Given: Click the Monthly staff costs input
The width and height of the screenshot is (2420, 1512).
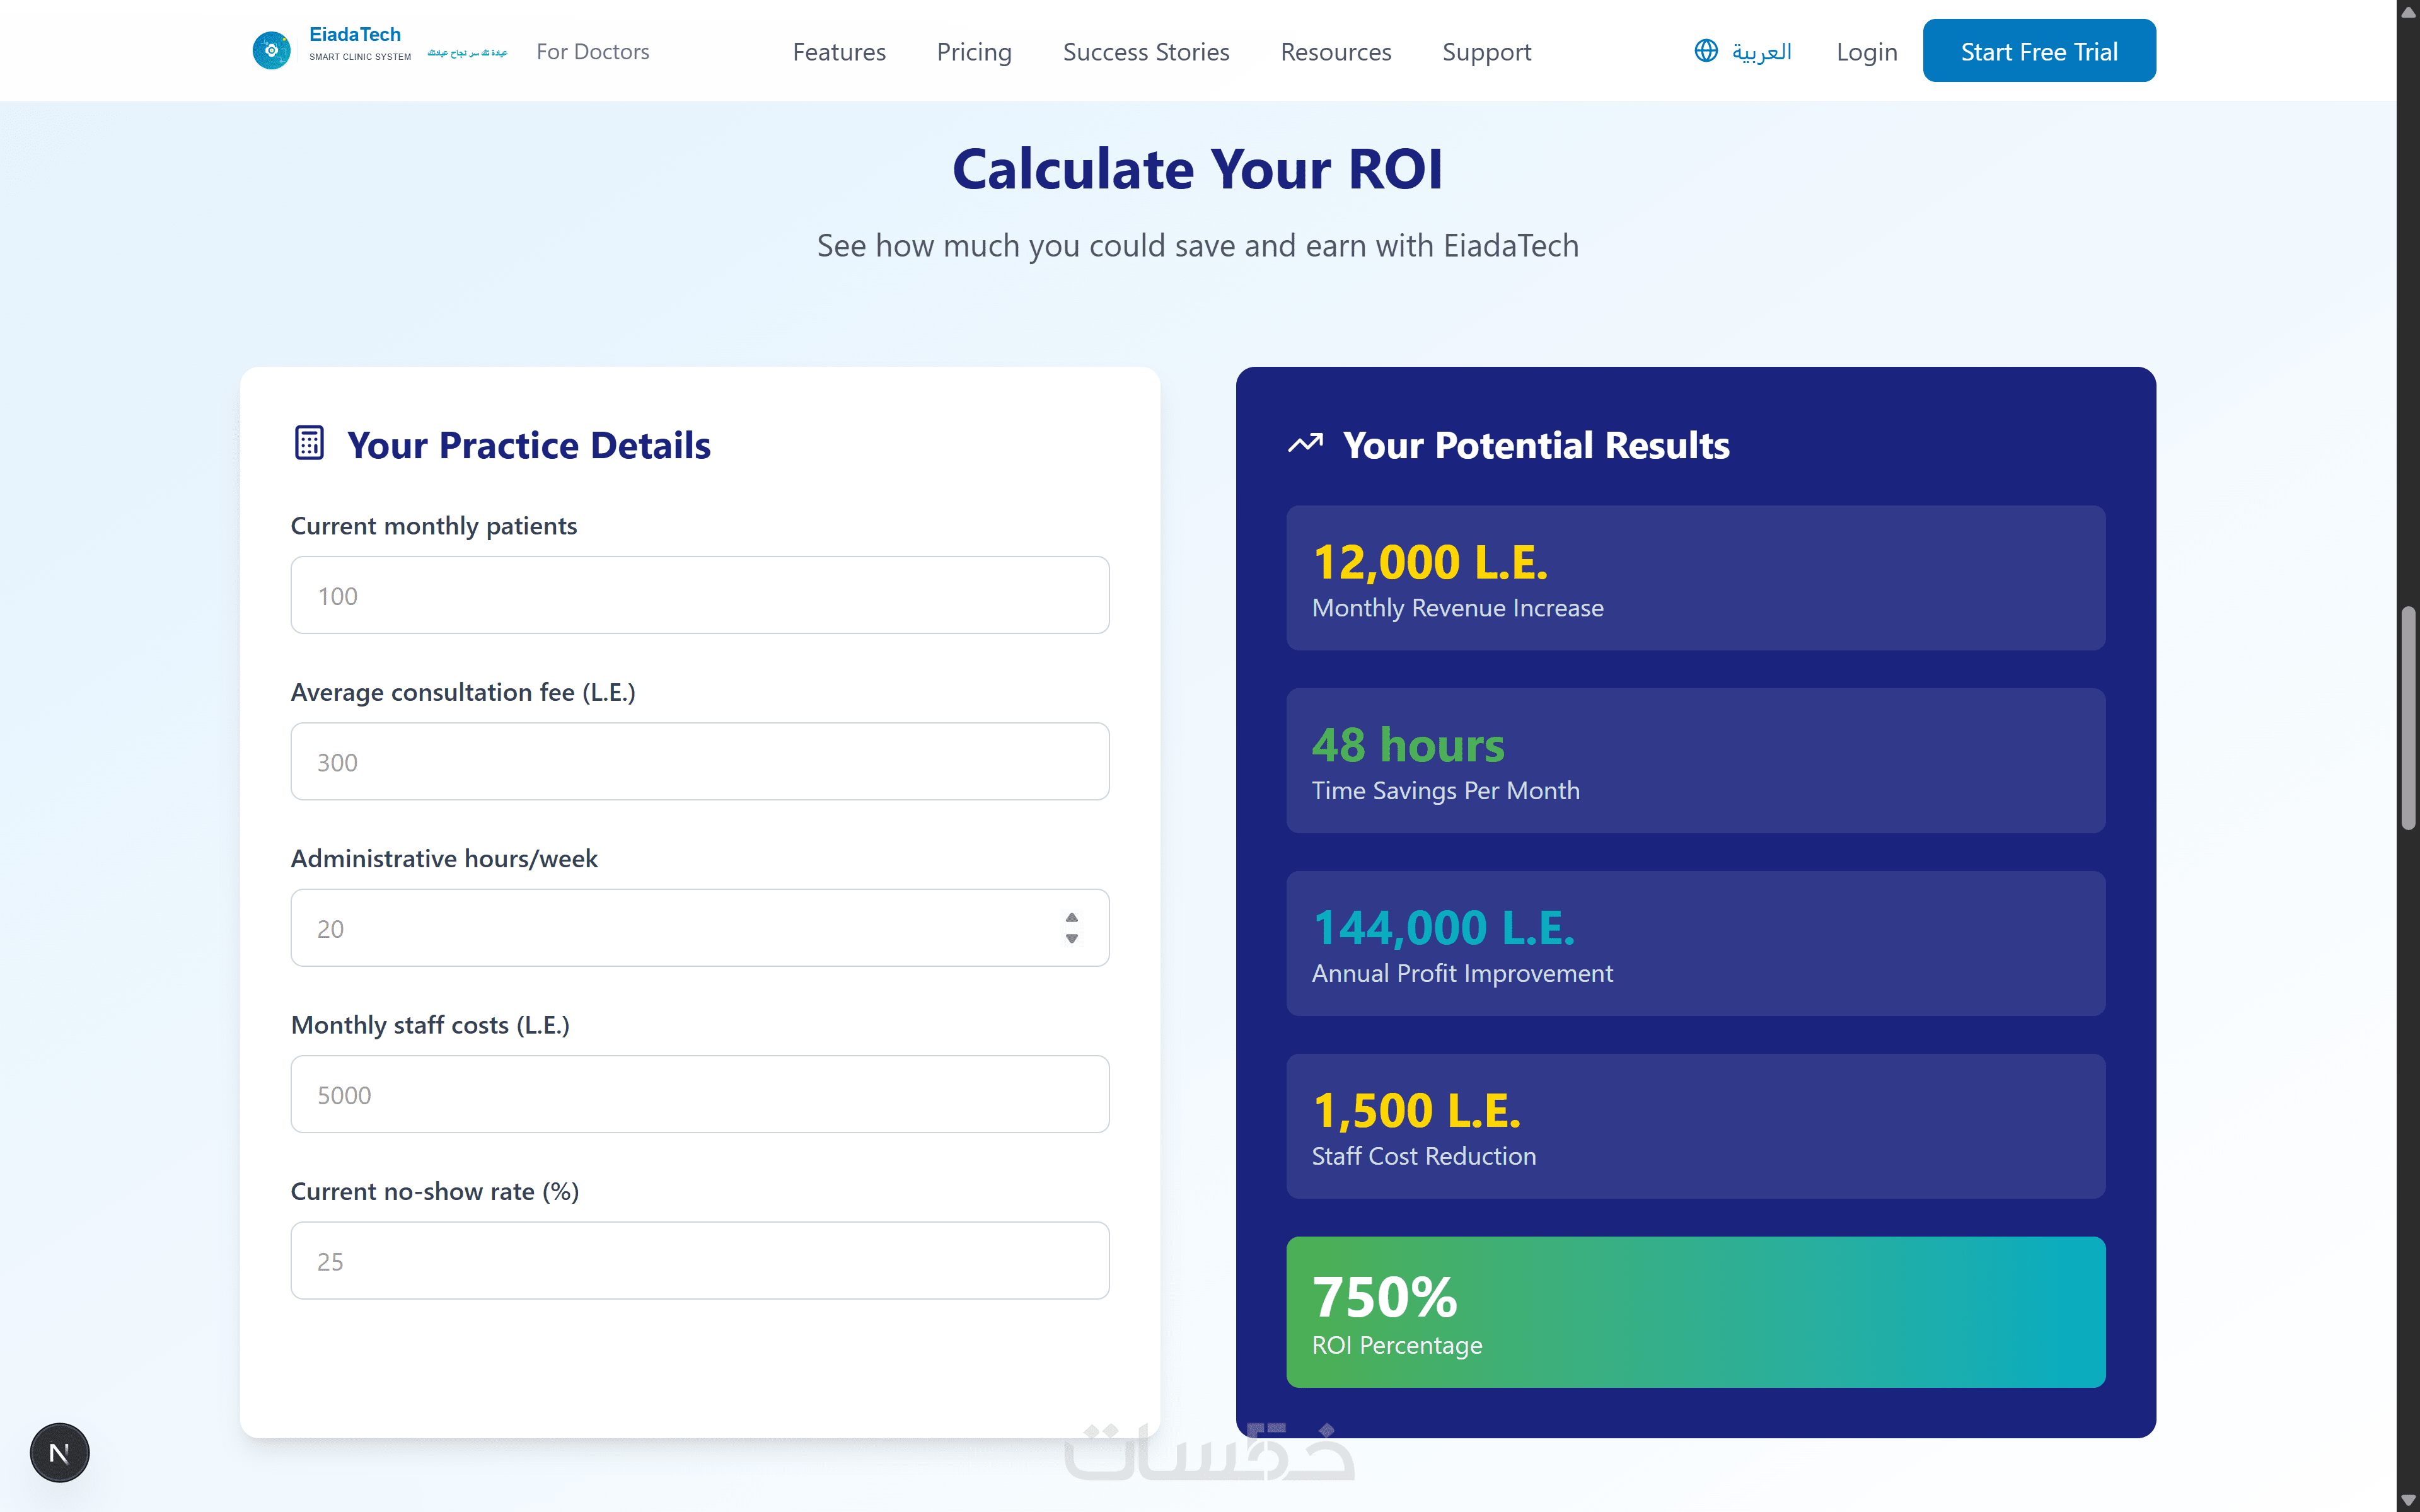Looking at the screenshot, I should pyautogui.click(x=699, y=1094).
